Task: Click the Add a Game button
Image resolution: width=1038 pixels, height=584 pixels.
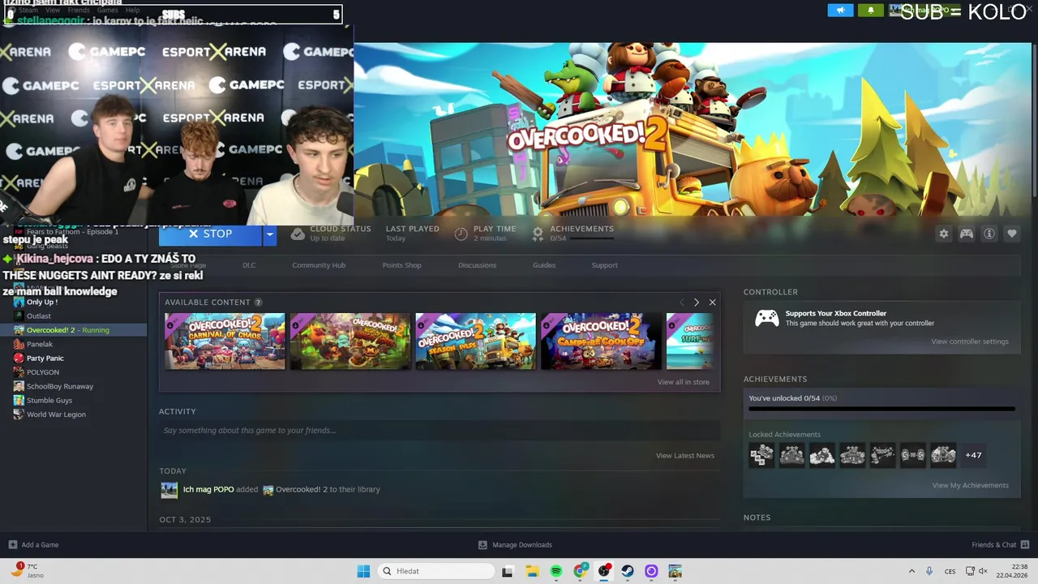Action: [33, 544]
